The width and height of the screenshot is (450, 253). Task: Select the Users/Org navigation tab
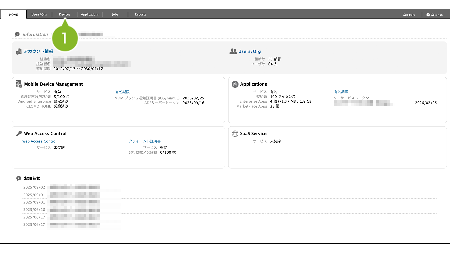pyautogui.click(x=39, y=15)
